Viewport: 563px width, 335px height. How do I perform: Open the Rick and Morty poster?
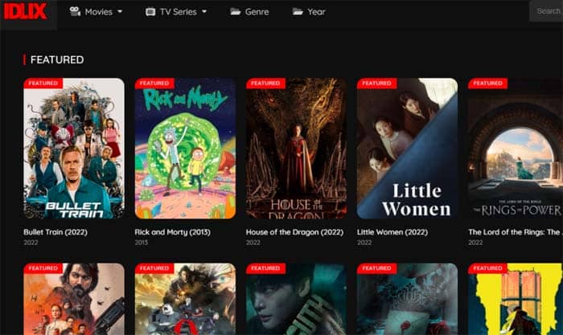pyautogui.click(x=185, y=149)
